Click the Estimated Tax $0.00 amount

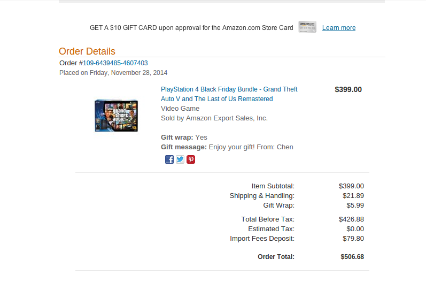(355, 229)
